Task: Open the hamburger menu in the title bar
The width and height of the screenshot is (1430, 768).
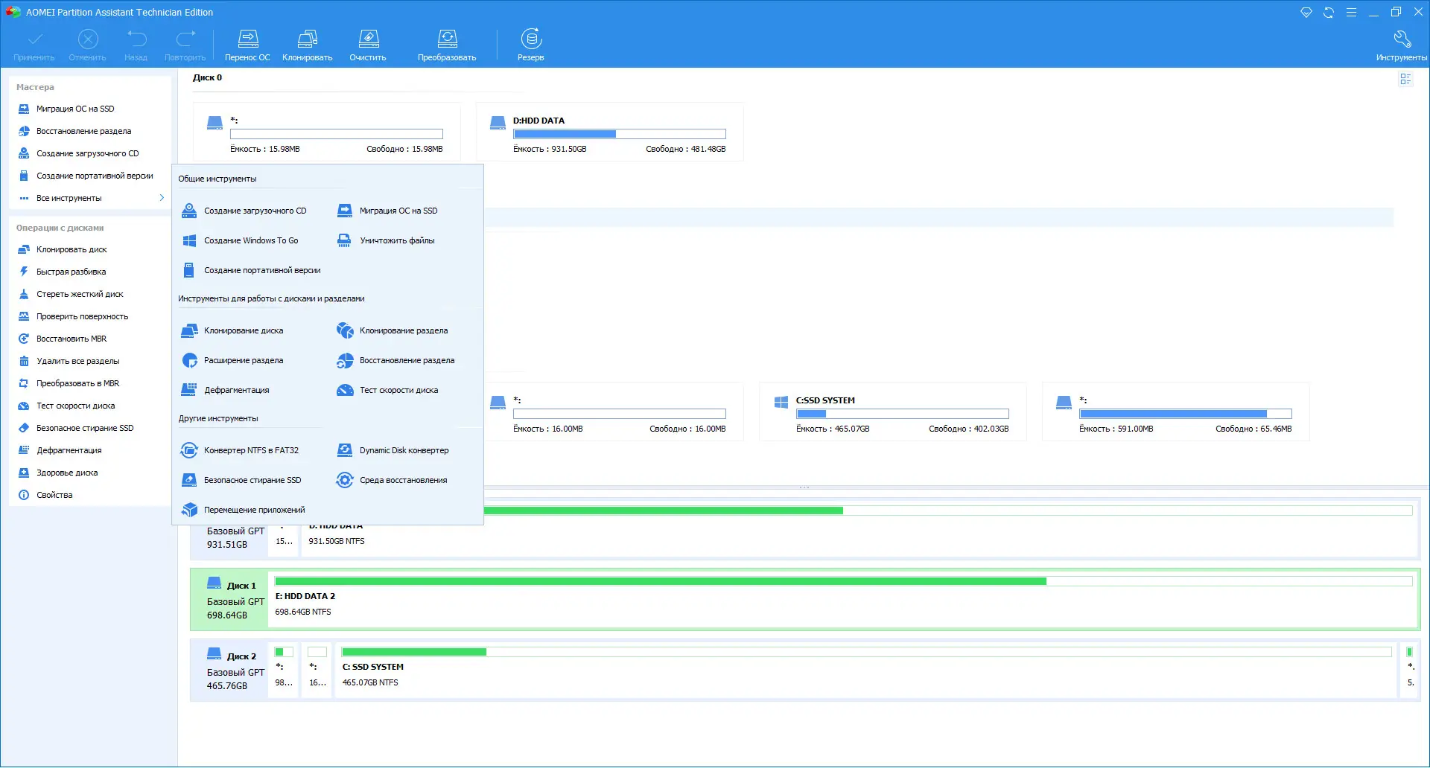Action: point(1351,13)
